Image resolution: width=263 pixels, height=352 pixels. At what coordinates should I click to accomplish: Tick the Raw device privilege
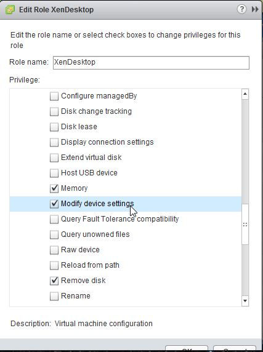pos(54,250)
